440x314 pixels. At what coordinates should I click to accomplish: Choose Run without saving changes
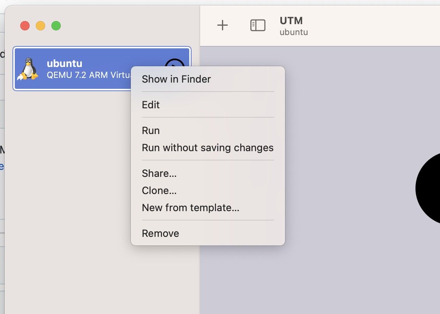208,148
